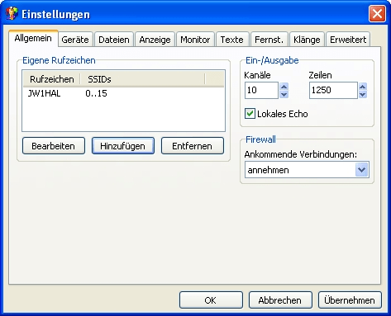Decrease Zeilen value with down arrow
391x316 pixels.
click(363, 94)
